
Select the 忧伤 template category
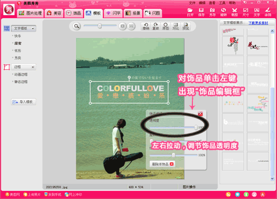point(17,51)
